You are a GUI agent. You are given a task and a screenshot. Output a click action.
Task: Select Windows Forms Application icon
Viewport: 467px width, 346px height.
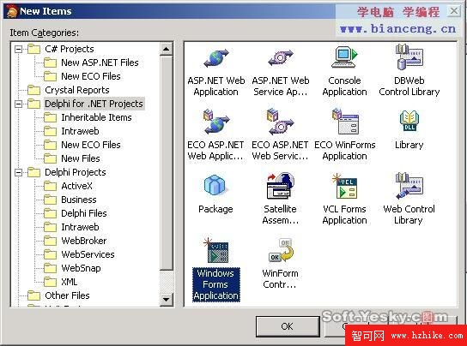216,250
